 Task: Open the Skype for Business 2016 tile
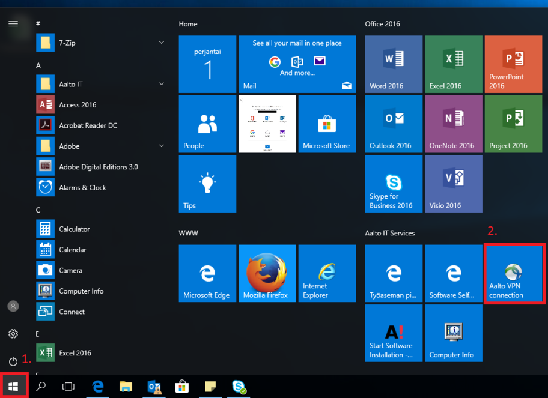pos(393,184)
